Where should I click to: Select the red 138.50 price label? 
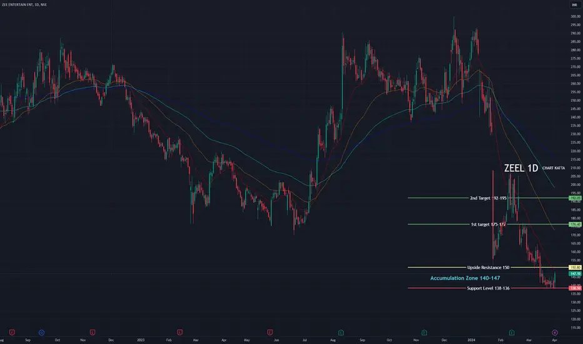[x=575, y=288]
